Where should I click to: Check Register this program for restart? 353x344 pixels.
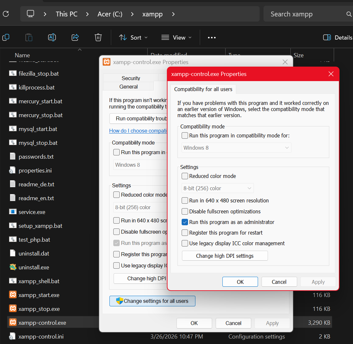click(185, 233)
